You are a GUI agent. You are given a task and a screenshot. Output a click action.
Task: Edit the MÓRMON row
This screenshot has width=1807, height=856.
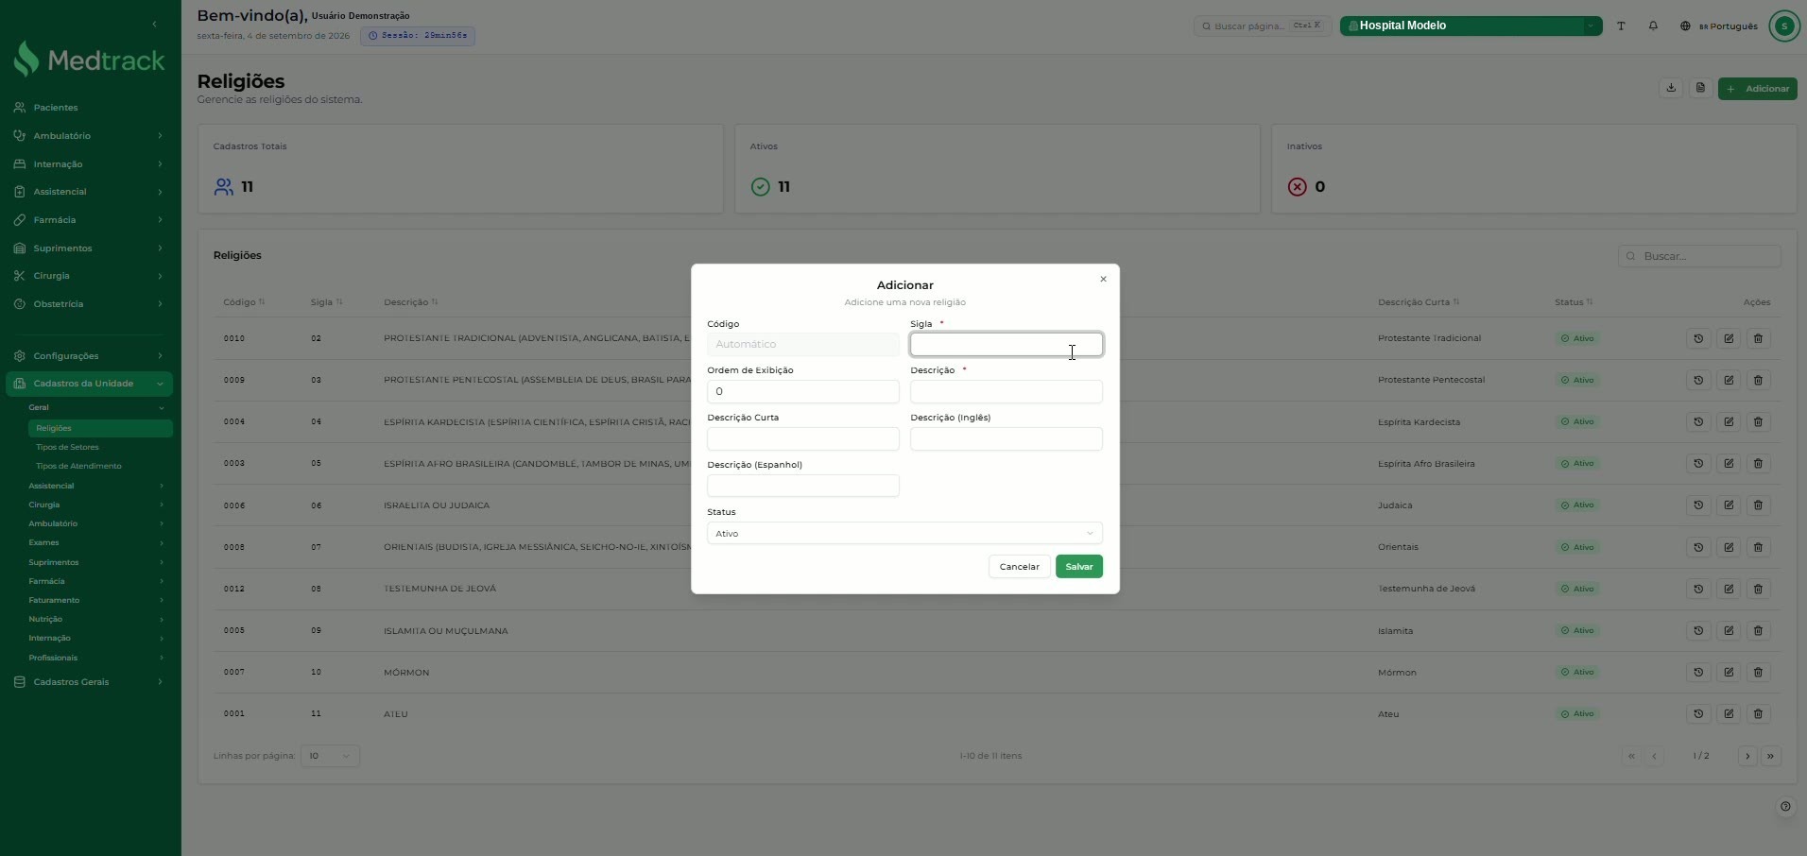(x=1729, y=673)
